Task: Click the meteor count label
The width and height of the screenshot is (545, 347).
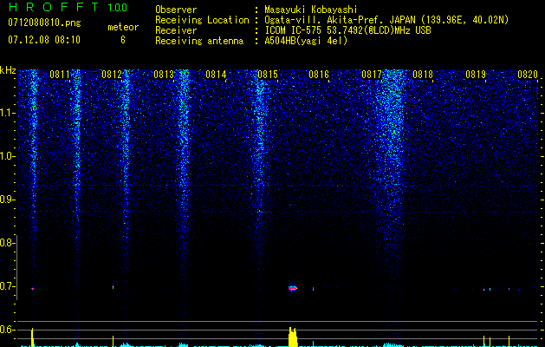Action: 123,27
